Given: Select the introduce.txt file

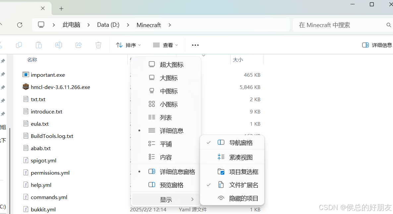Looking at the screenshot, I should [x=46, y=111].
